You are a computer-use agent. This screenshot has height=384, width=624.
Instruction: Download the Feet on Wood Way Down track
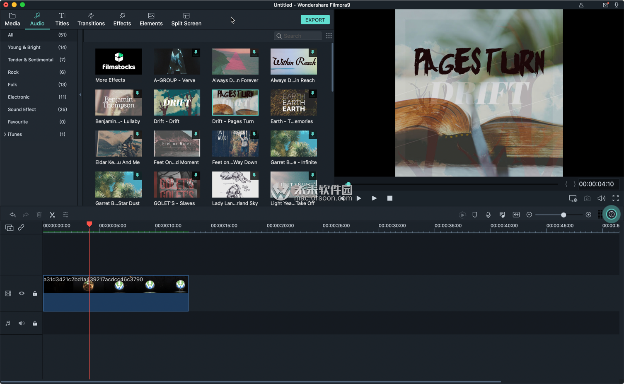254,135
